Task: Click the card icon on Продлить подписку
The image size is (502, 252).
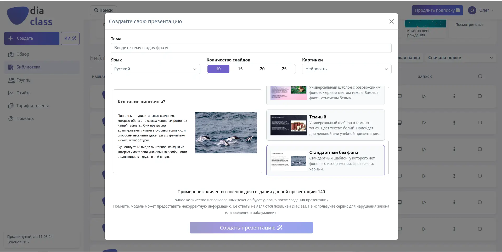Action: 458,10
